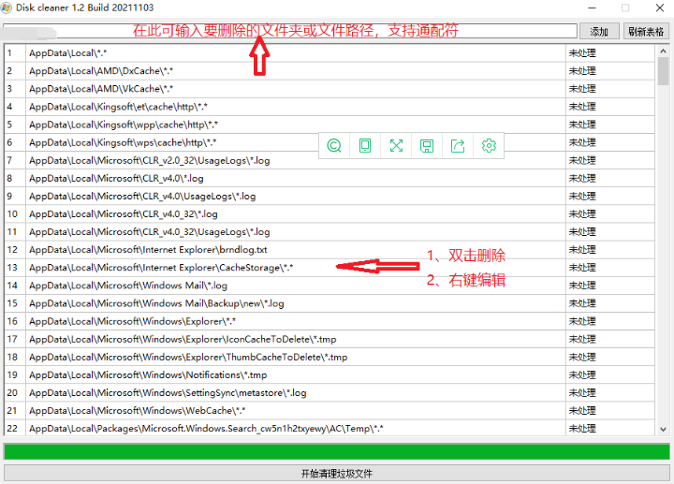Close the Disk cleaner window
The image size is (674, 484).
point(660,7)
